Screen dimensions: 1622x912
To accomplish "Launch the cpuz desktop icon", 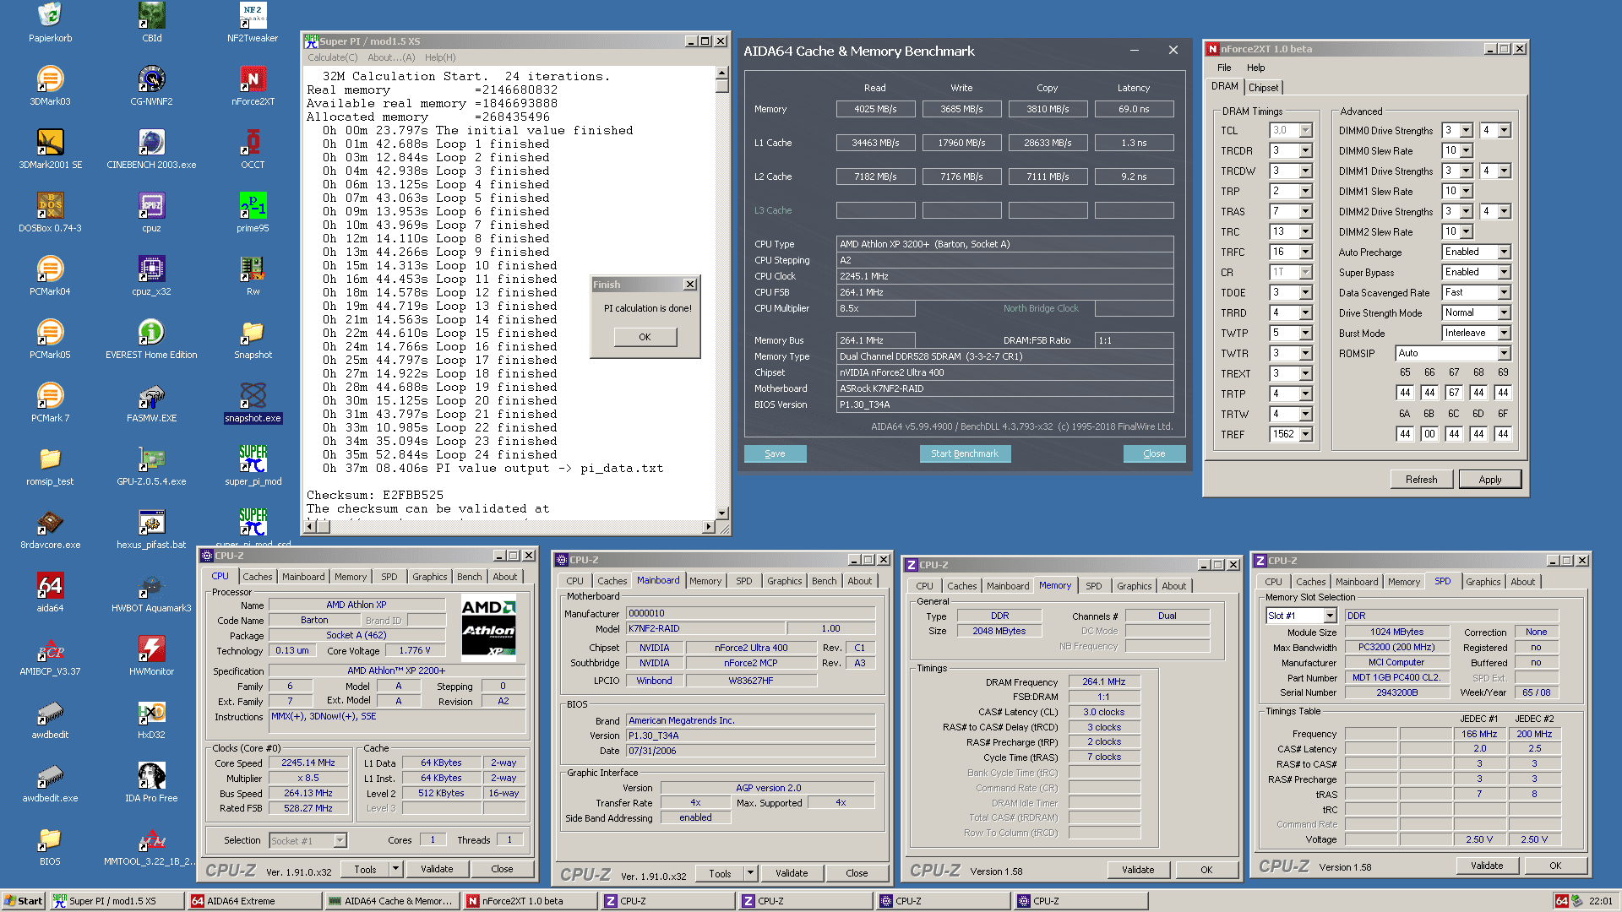I will [x=151, y=212].
